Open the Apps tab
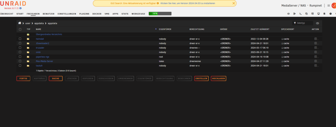Image resolution: width=336 pixels, height=127 pixels. tap(115, 14)
